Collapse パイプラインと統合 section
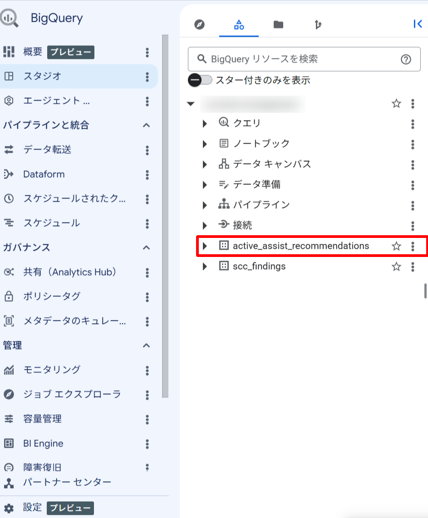Screen dimensions: 428x518 click(x=146, y=125)
